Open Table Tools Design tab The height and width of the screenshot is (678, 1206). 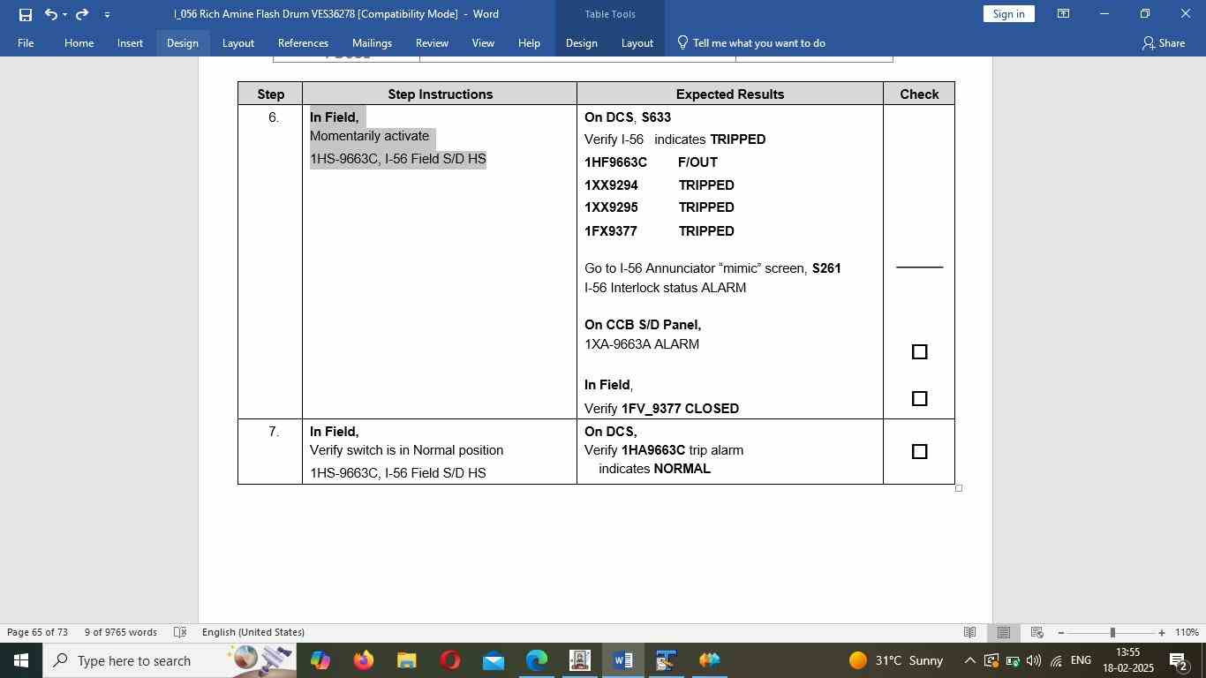581,42
